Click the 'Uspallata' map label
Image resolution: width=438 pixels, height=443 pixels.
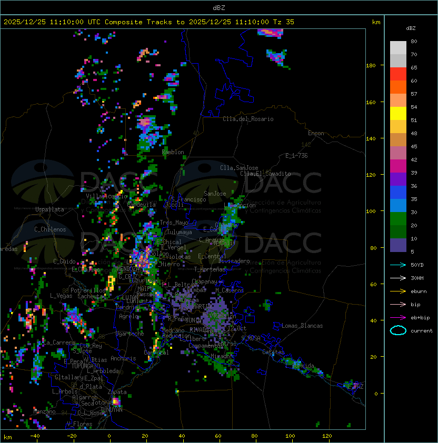[x=49, y=209]
